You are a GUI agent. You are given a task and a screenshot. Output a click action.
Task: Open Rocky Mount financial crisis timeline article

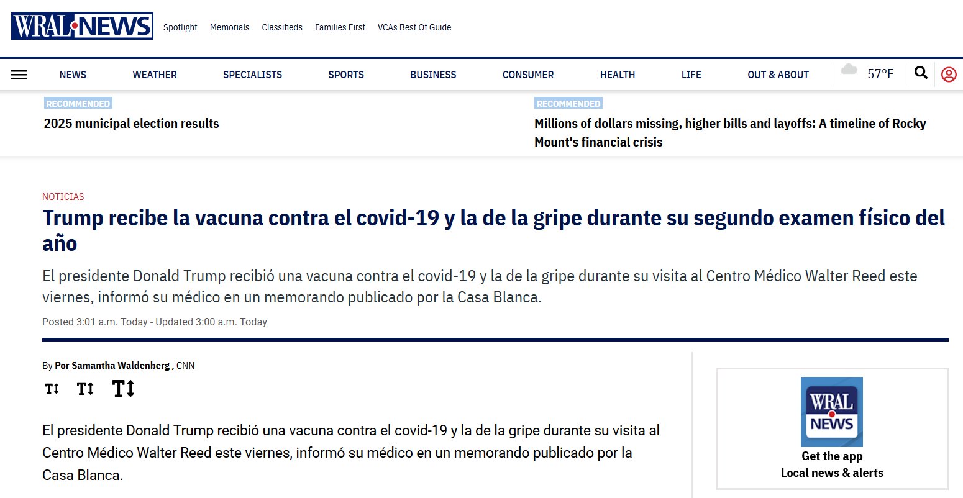point(730,132)
